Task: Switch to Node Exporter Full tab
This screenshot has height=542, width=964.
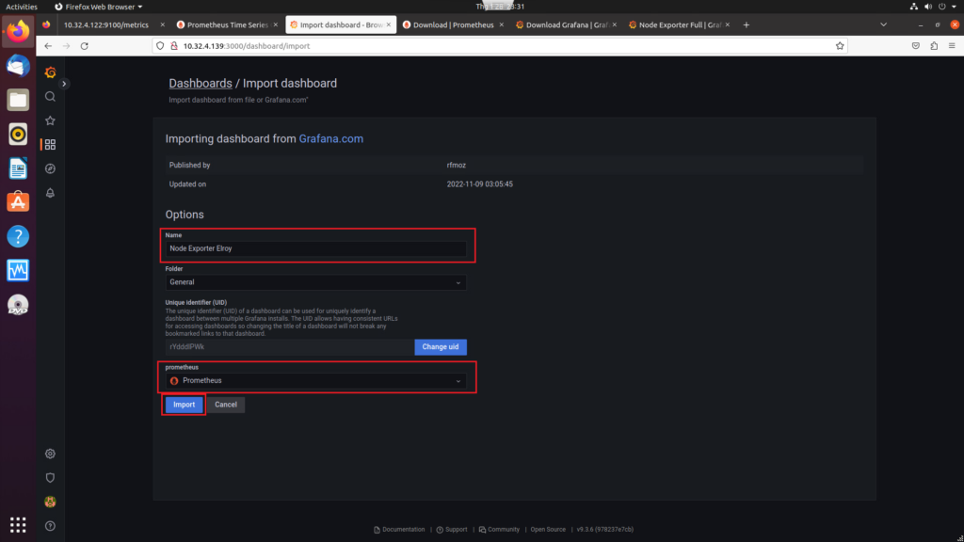Action: 679,25
